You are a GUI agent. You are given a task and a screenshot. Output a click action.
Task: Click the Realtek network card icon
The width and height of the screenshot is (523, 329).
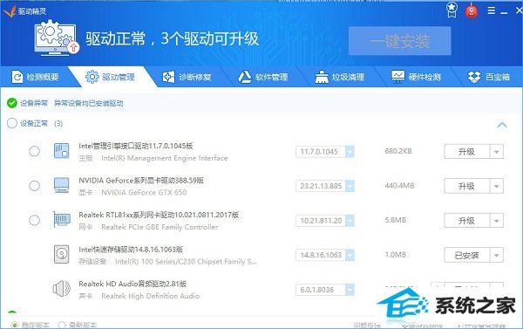(x=62, y=220)
